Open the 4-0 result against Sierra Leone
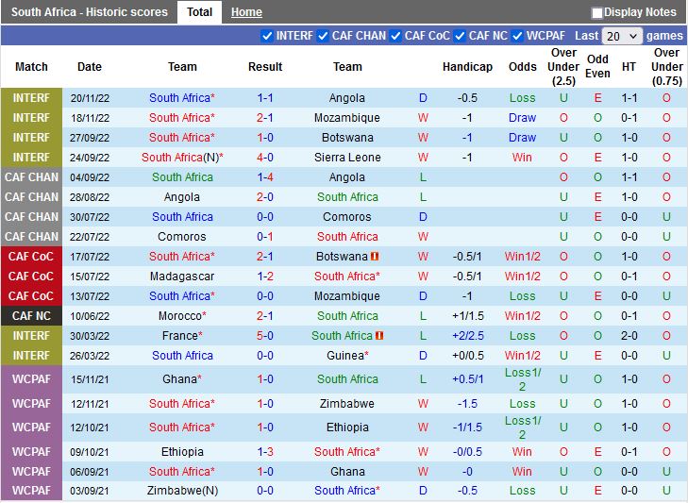The height and width of the screenshot is (503, 688). point(265,158)
